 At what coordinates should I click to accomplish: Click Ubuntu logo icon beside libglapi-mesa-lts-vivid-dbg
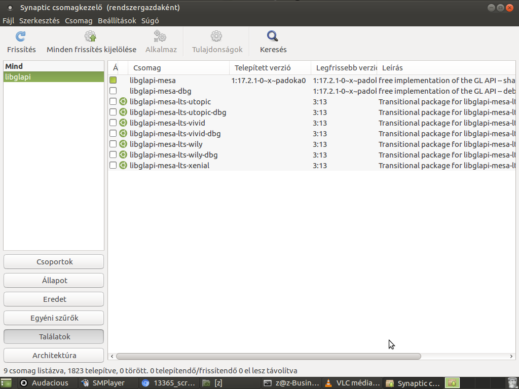(123, 133)
